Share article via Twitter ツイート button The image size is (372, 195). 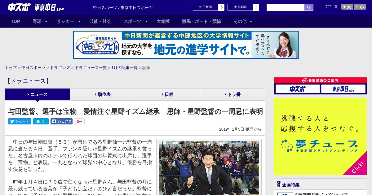[x=20, y=121]
